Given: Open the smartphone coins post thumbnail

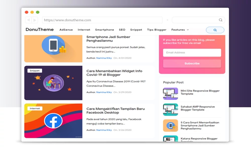Looking at the screenshot, I should pos(53,48).
